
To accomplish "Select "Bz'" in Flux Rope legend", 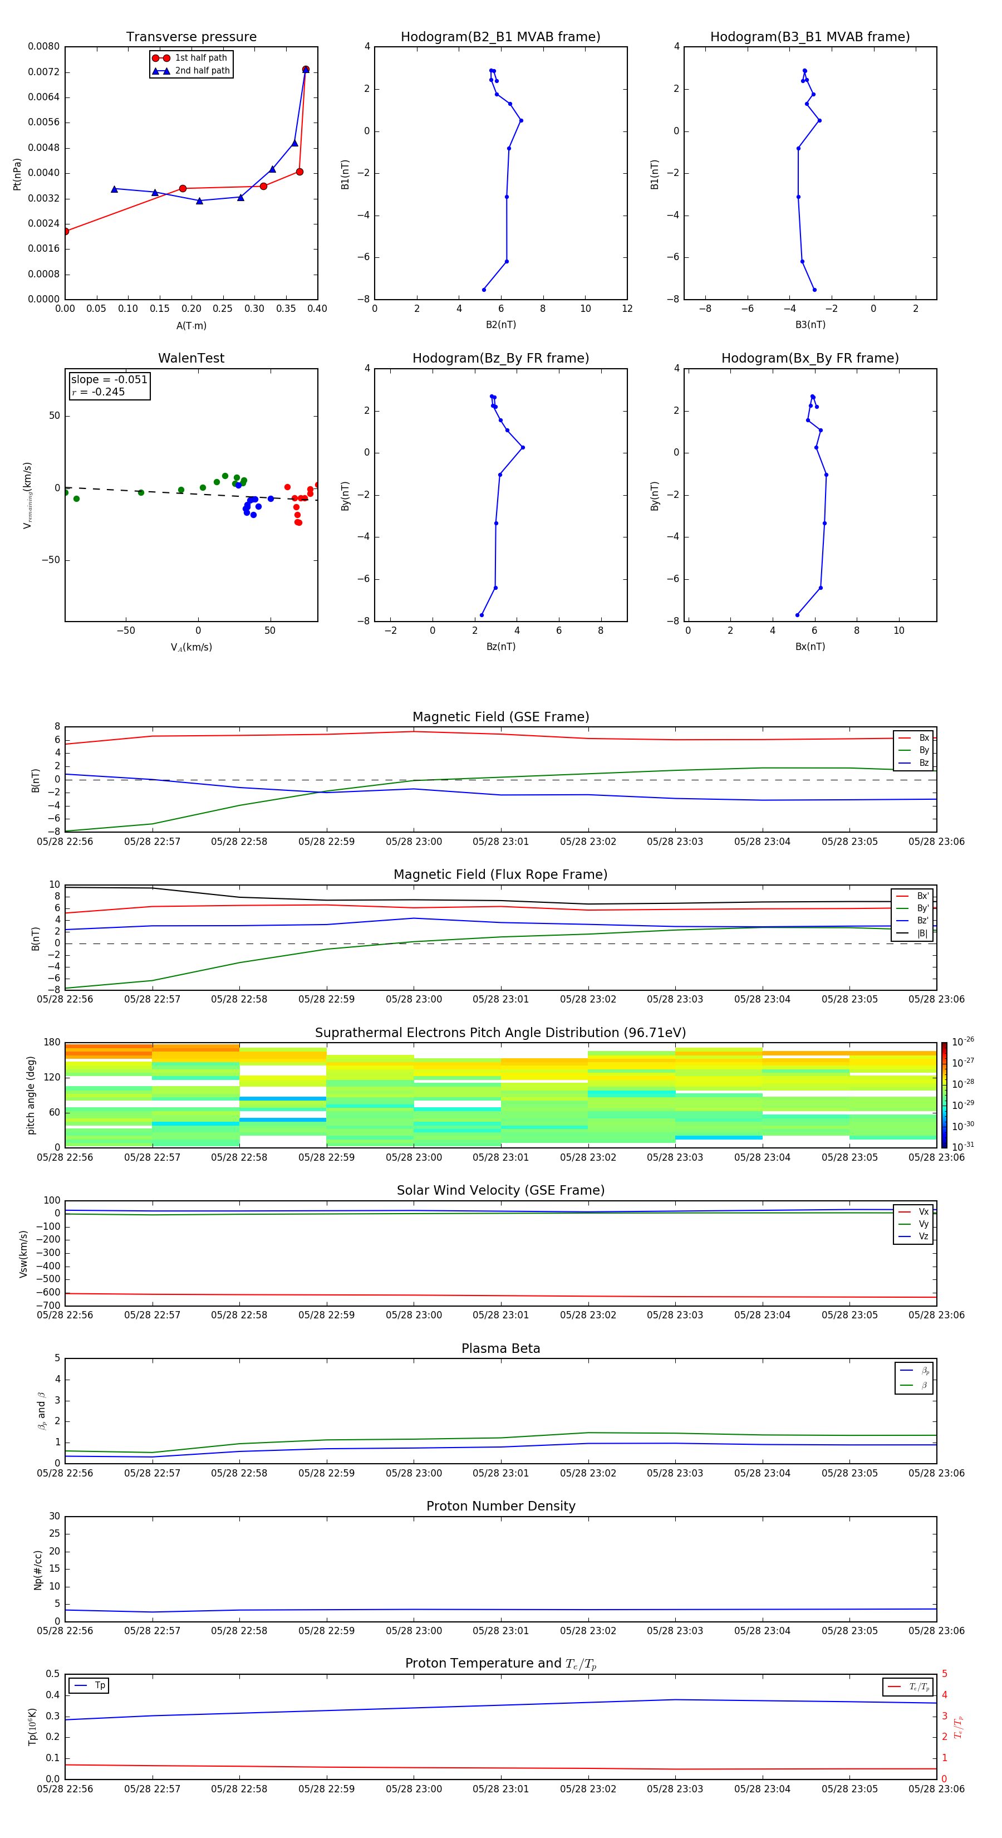I will (x=912, y=921).
